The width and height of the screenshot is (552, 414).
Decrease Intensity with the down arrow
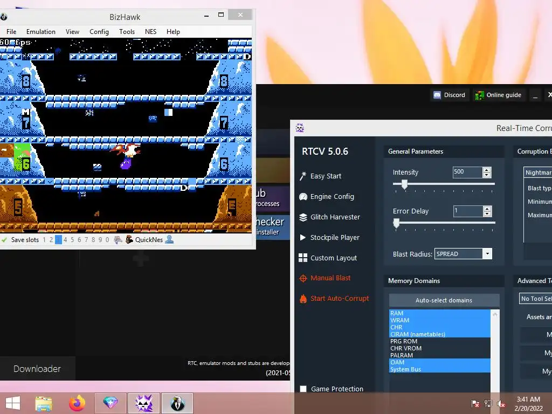[487, 175]
